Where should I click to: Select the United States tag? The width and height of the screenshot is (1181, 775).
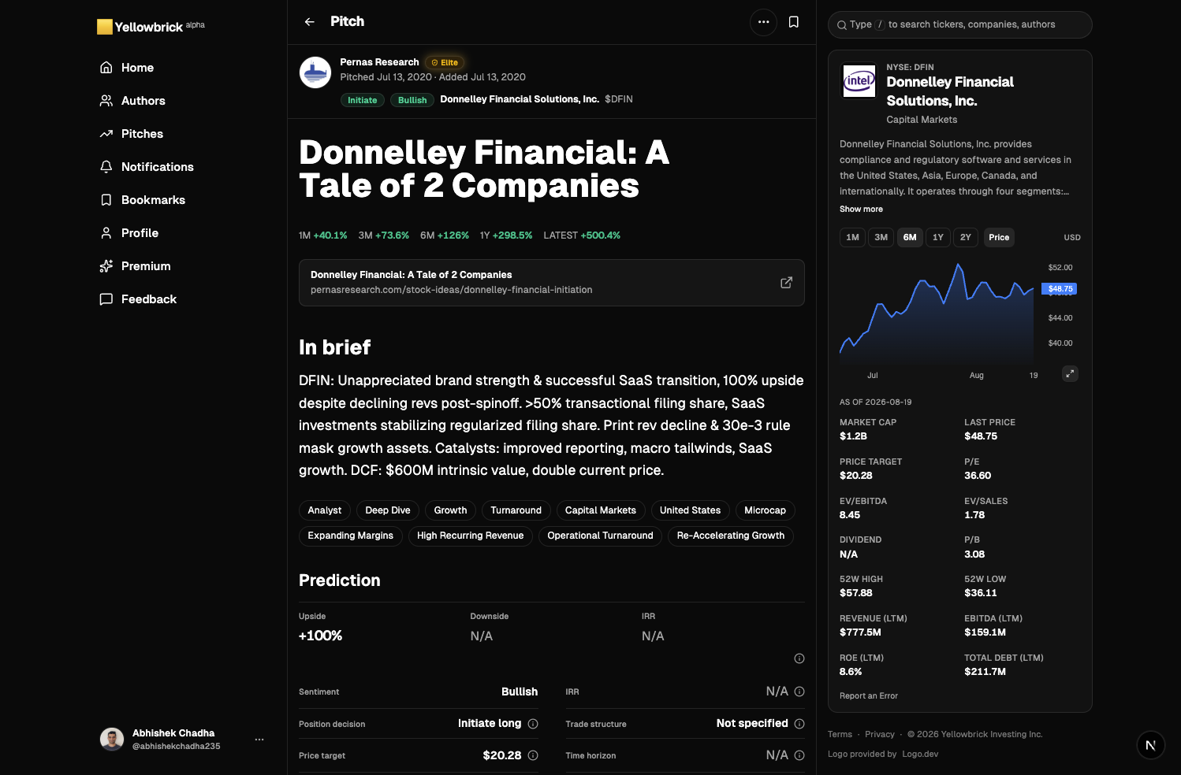click(691, 510)
